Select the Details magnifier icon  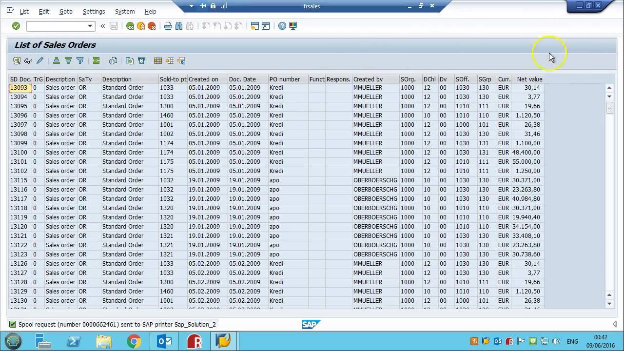tap(16, 60)
